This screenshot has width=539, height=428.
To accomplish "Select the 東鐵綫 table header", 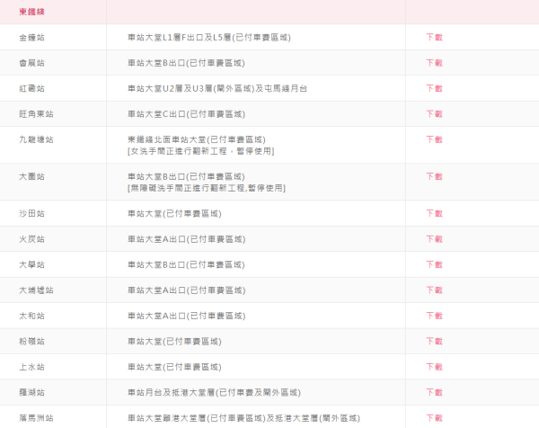I will click(34, 12).
